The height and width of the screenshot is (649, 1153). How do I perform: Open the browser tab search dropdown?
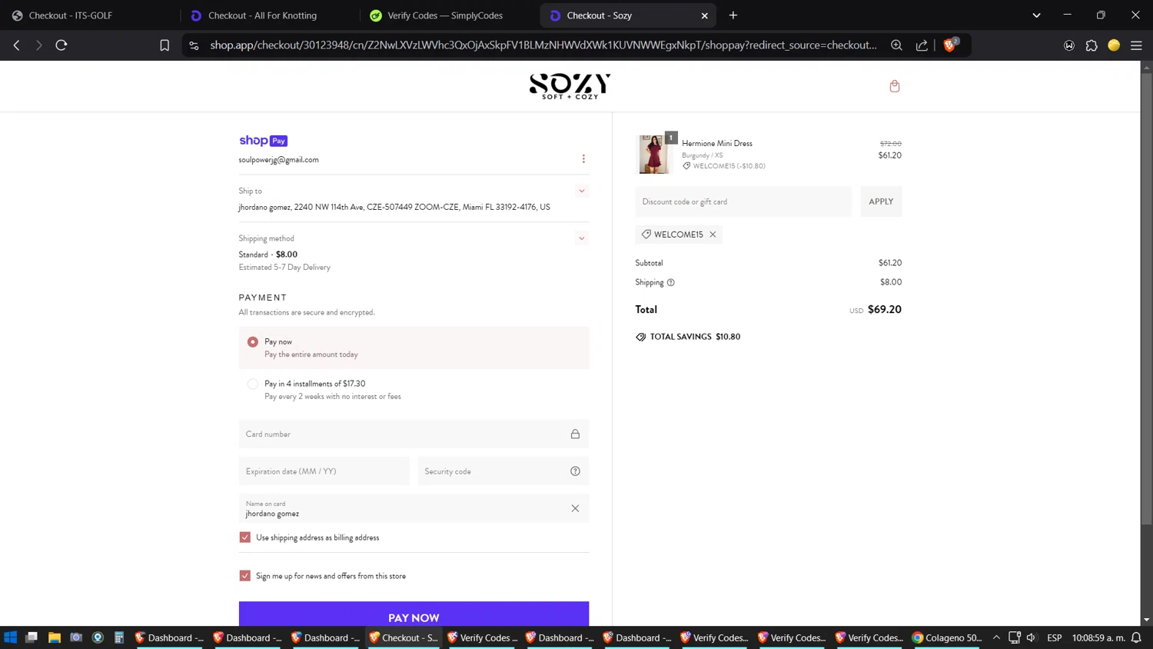pyautogui.click(x=1036, y=15)
